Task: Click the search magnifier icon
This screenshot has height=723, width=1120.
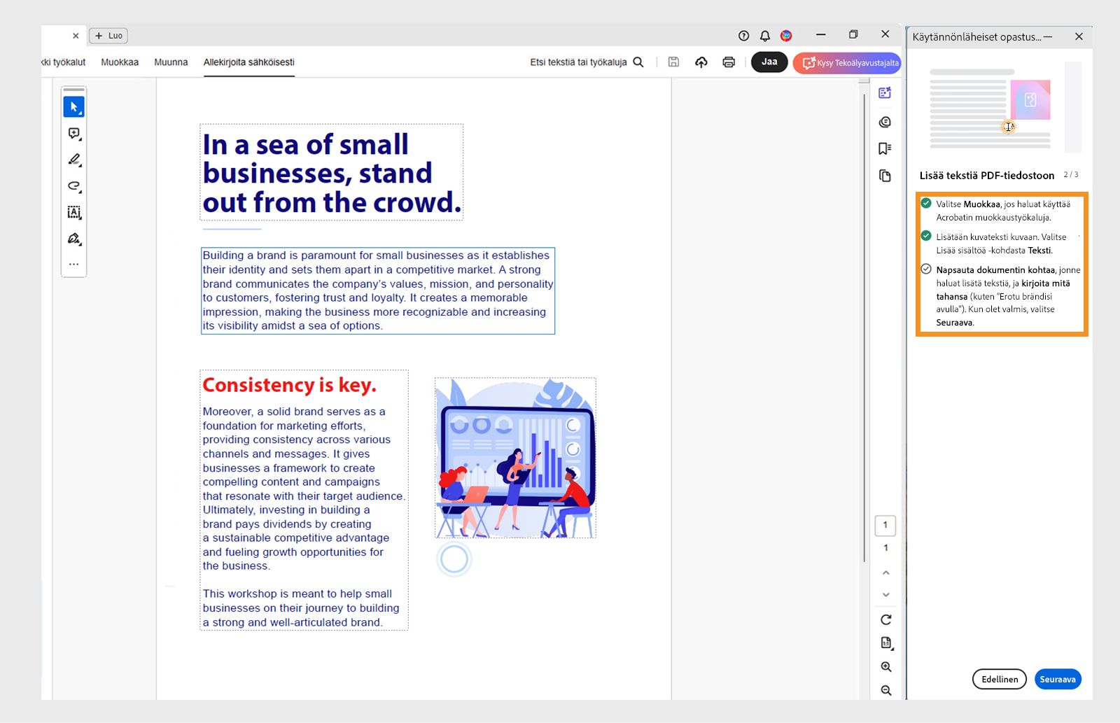Action: coord(638,62)
